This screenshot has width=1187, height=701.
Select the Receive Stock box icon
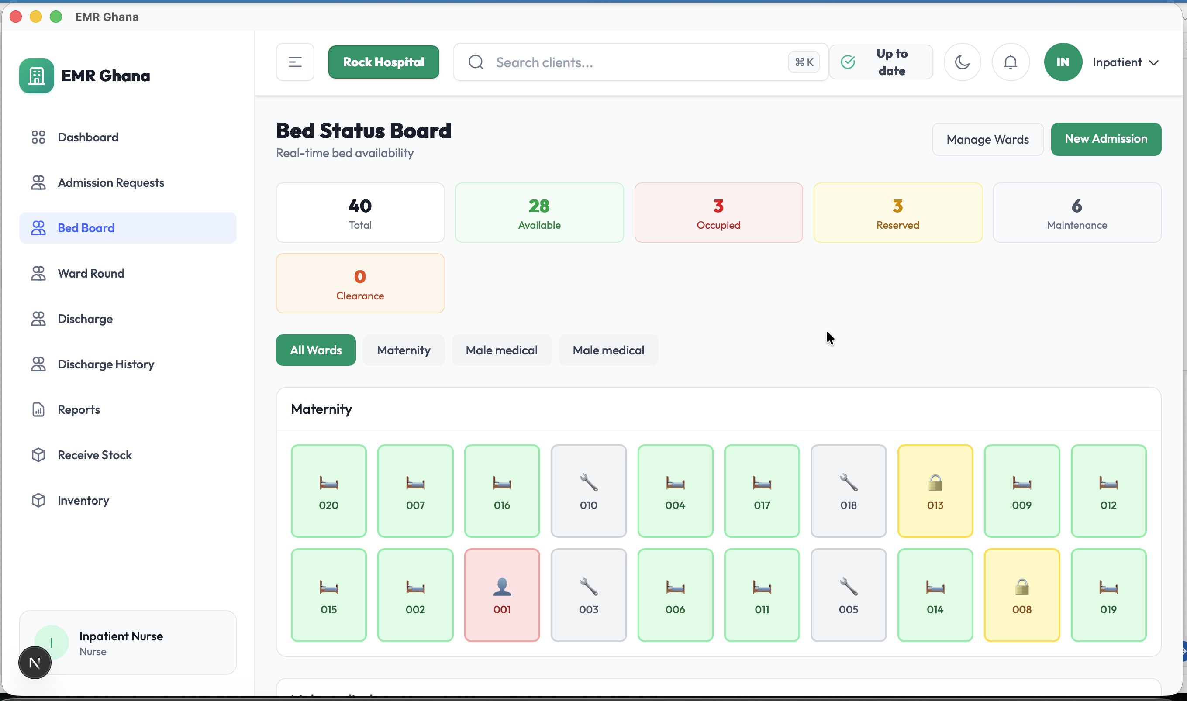tap(39, 454)
